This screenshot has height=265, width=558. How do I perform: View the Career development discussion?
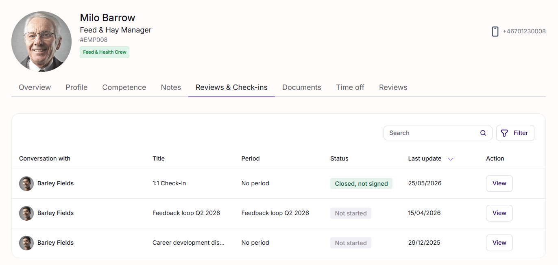[x=499, y=243]
